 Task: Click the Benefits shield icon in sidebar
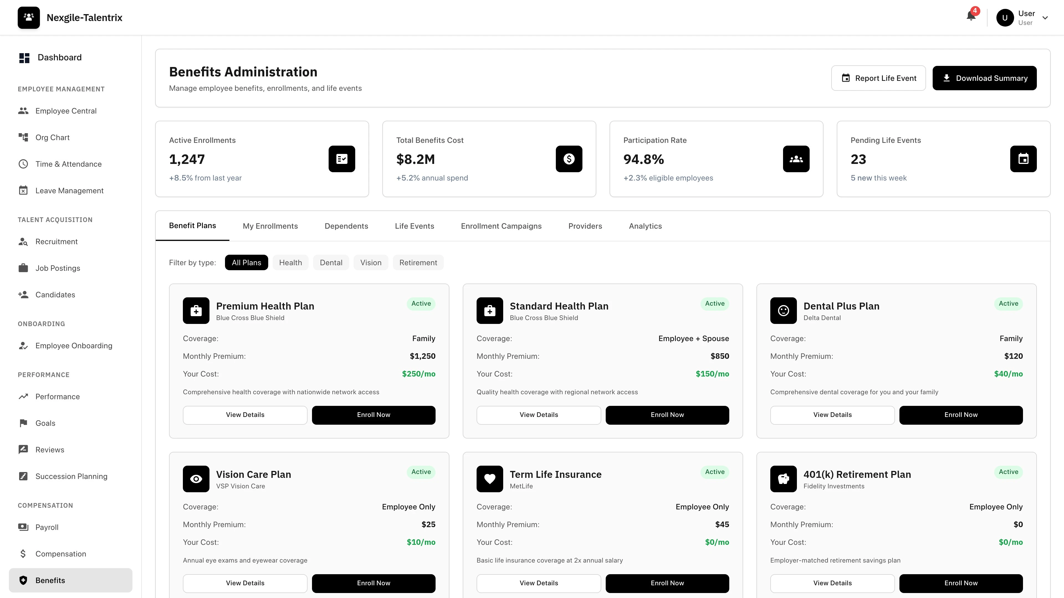23,580
